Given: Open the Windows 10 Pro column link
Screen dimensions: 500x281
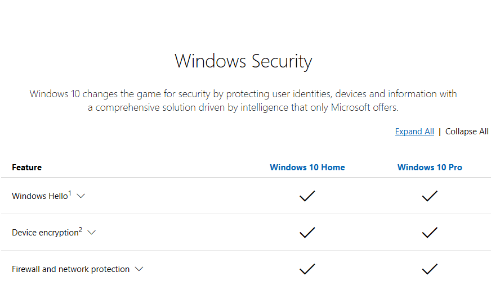Looking at the screenshot, I should click(430, 167).
